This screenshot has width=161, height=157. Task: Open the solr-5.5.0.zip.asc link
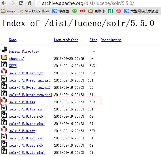coord(26,138)
